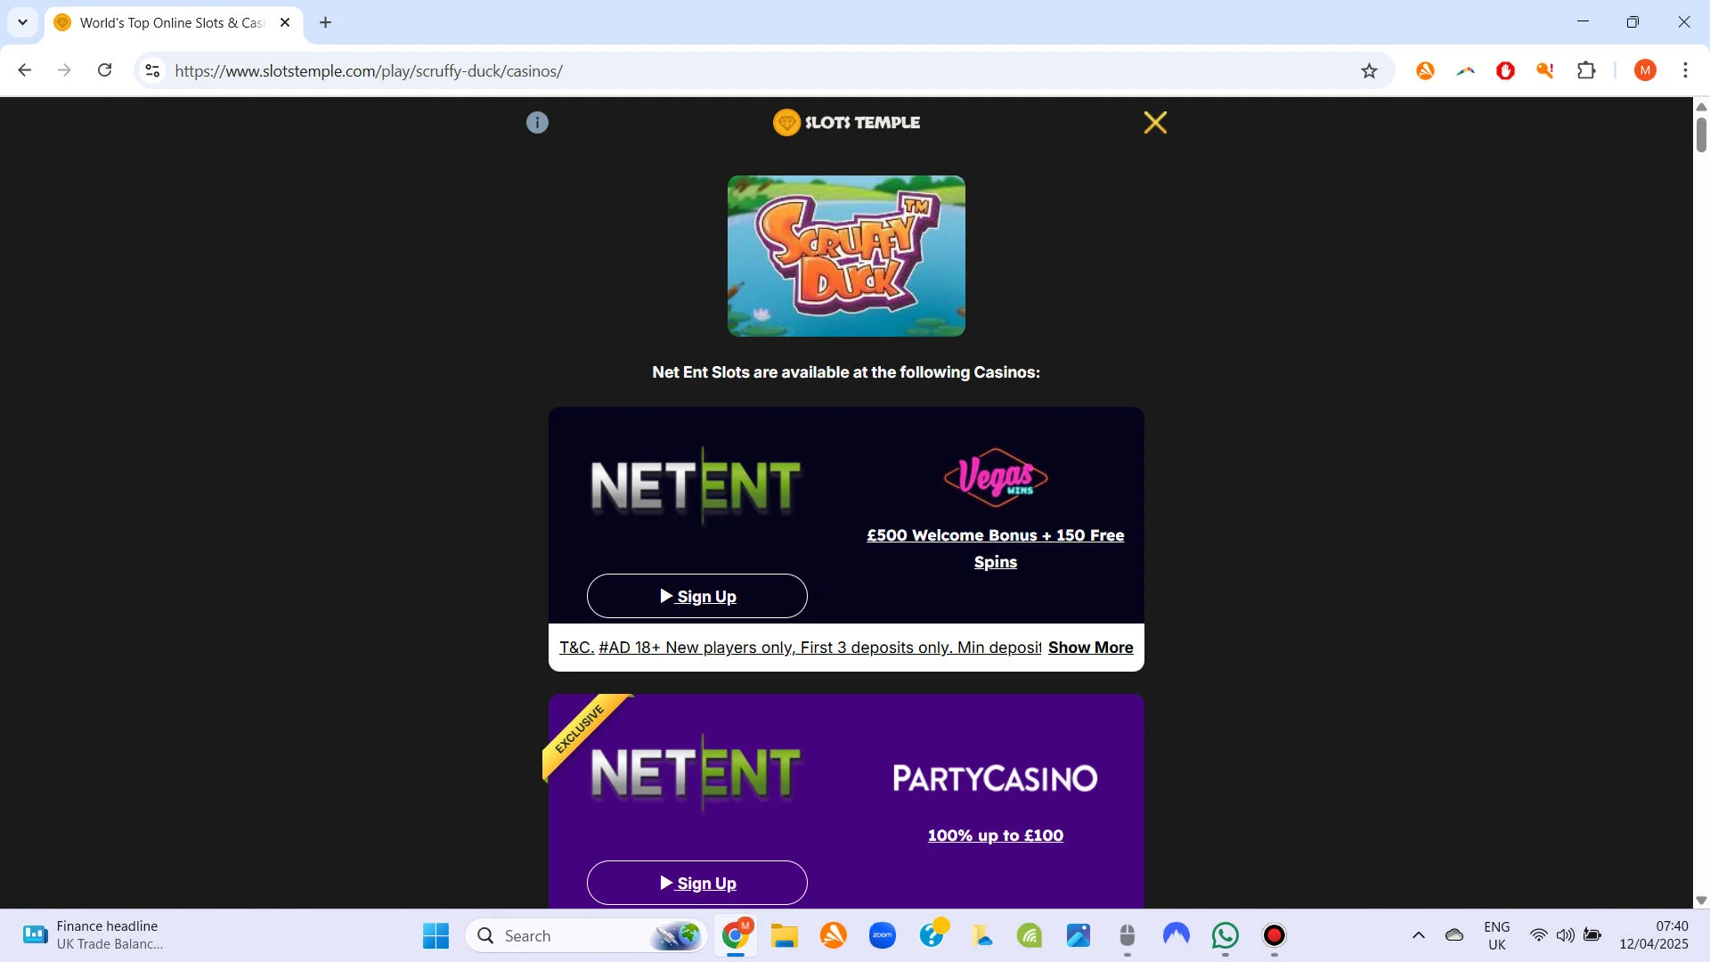Open WhatsApp from the taskbar
1710x962 pixels.
point(1225,935)
